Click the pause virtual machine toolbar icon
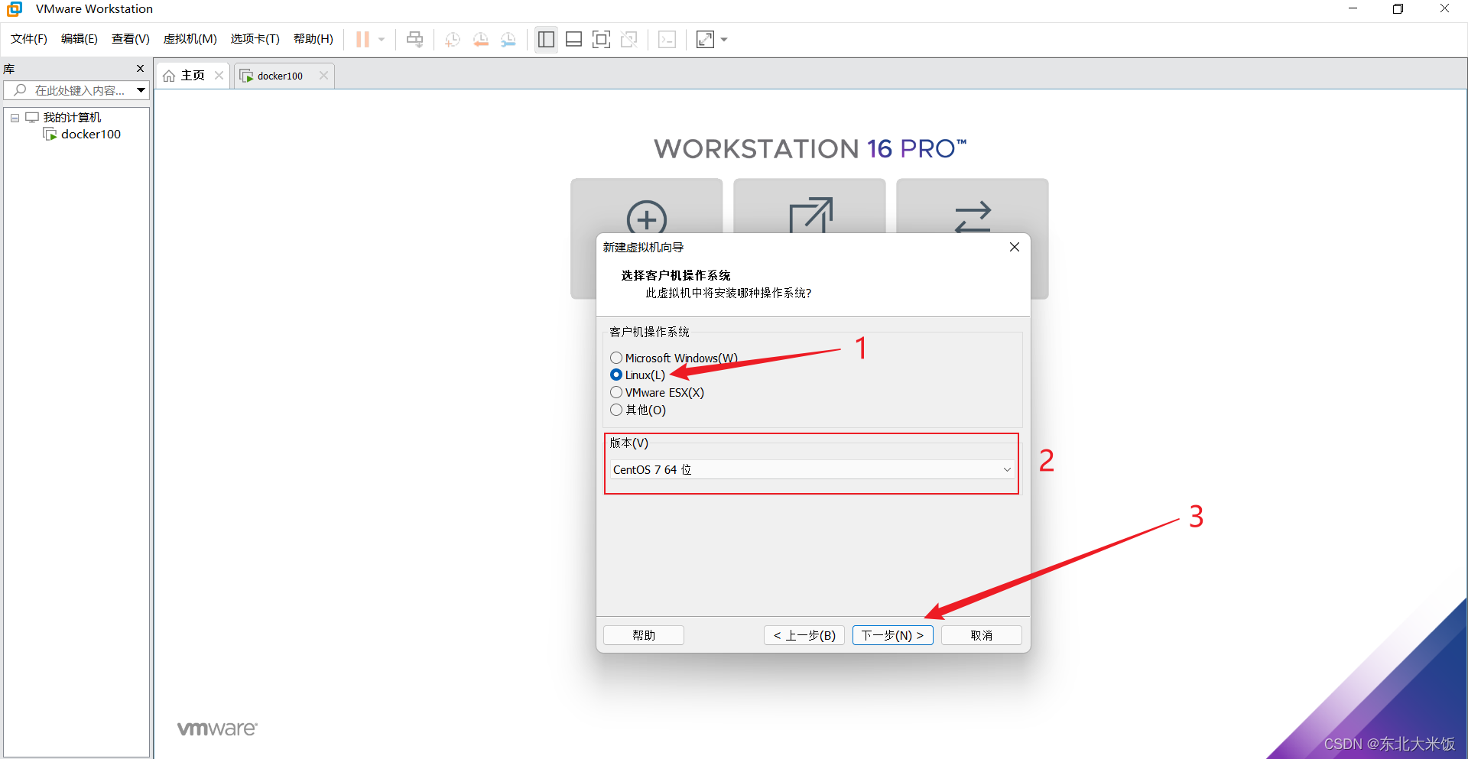 pos(362,40)
